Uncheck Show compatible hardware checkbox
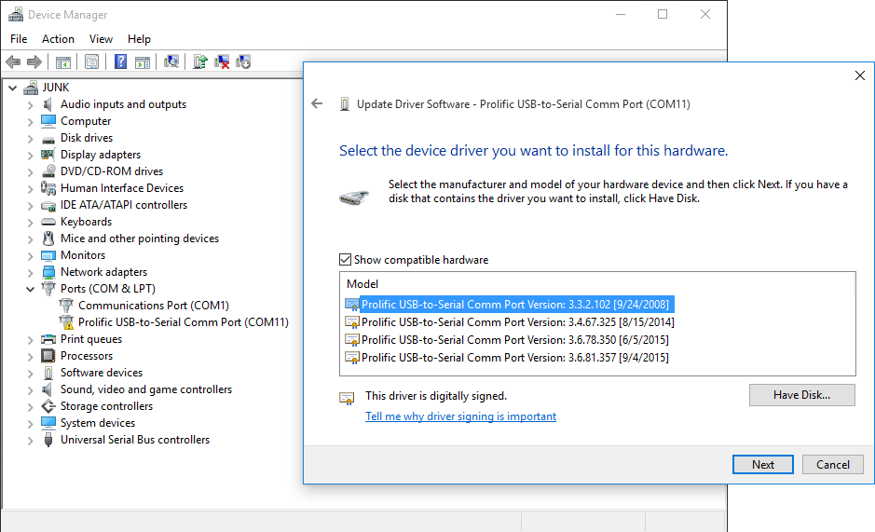Screen dimensions: 875x532 click(346, 260)
